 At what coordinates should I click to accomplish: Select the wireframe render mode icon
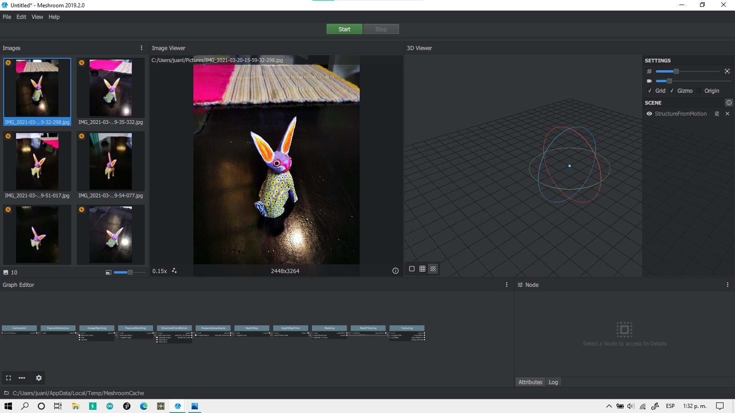[422, 269]
